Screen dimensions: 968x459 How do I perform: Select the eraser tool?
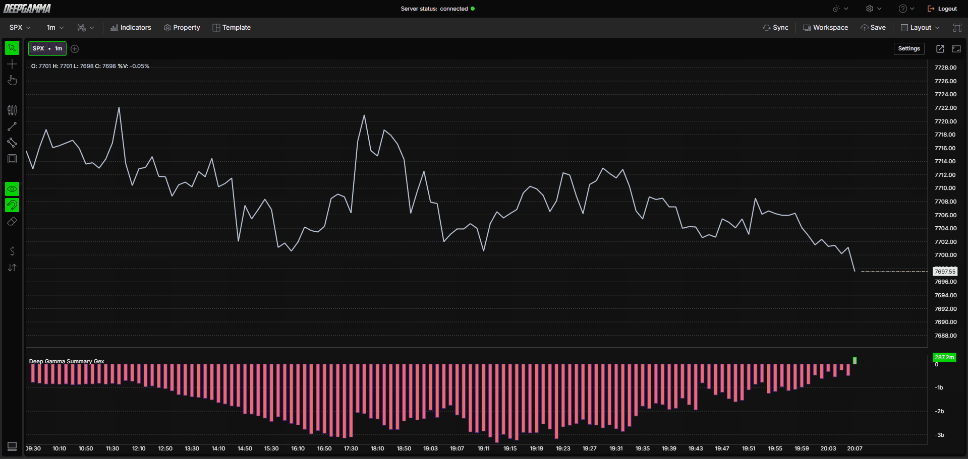[x=12, y=222]
